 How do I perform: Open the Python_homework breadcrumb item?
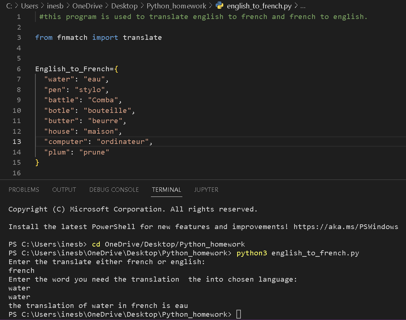(177, 6)
